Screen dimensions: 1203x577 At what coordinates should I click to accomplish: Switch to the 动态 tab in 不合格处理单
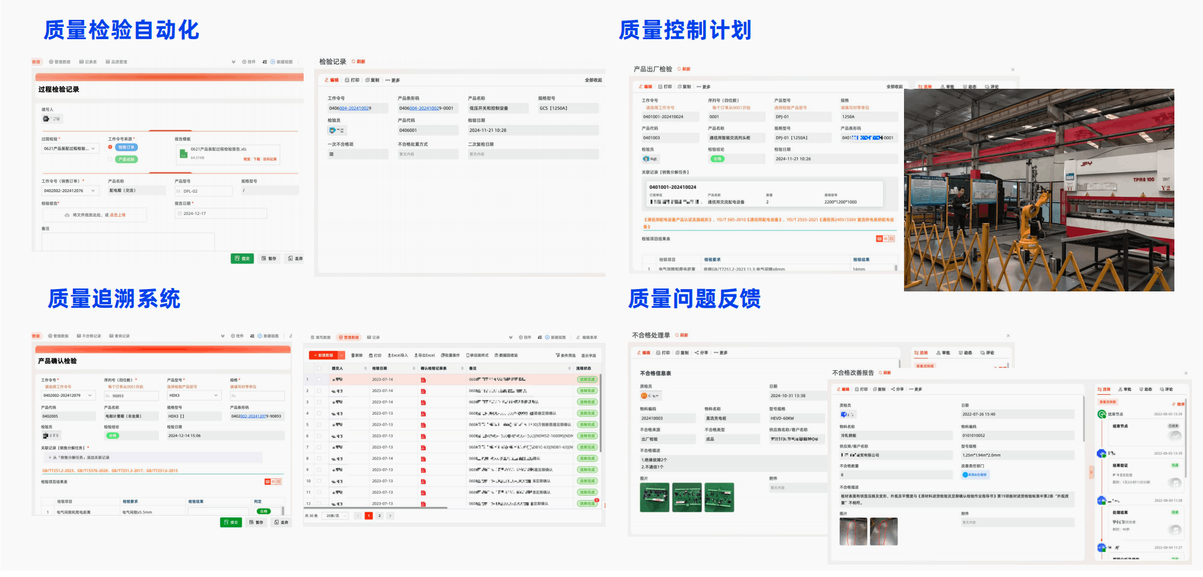tap(965, 353)
